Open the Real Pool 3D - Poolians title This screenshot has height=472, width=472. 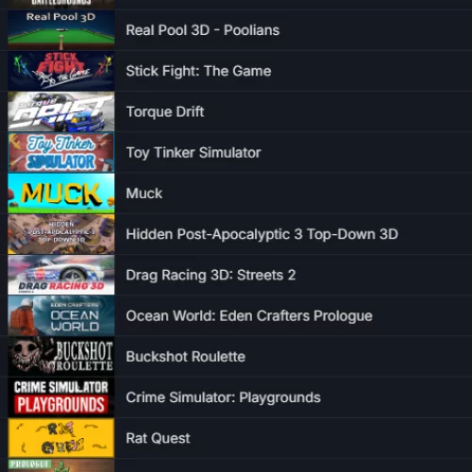(203, 30)
